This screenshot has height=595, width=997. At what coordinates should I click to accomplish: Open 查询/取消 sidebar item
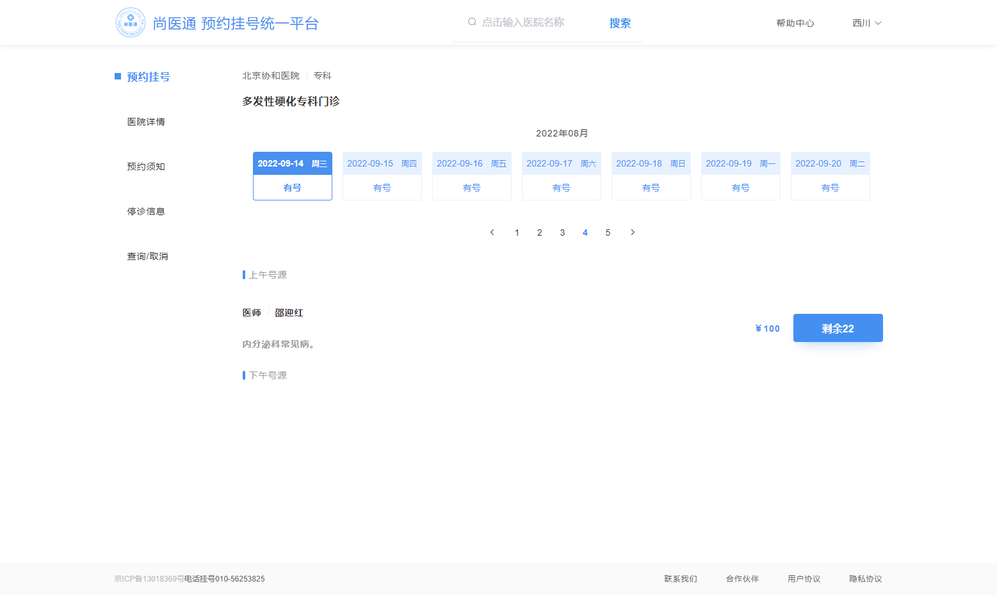(147, 256)
